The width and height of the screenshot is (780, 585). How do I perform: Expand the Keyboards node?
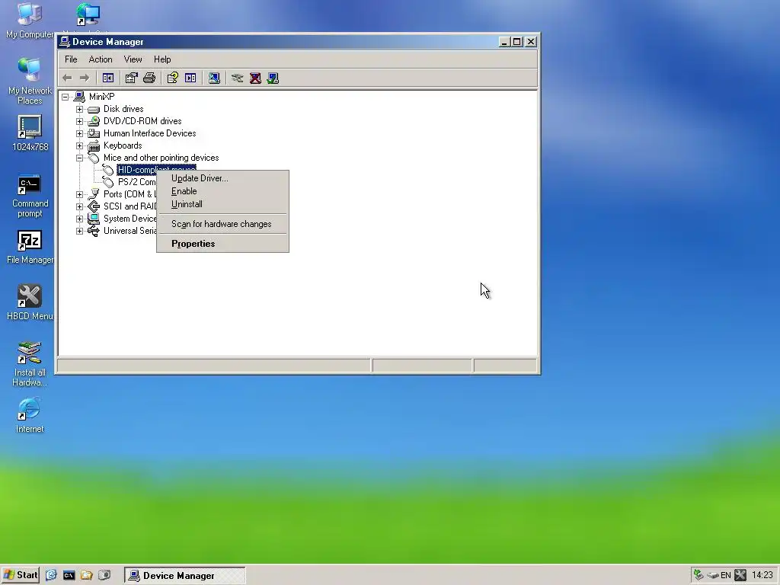(x=79, y=145)
